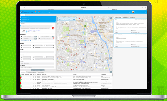The width and height of the screenshot is (167, 101).
Task: Open the wheelchair dropdown in first Job Info
Action: pyautogui.click(x=50, y=45)
